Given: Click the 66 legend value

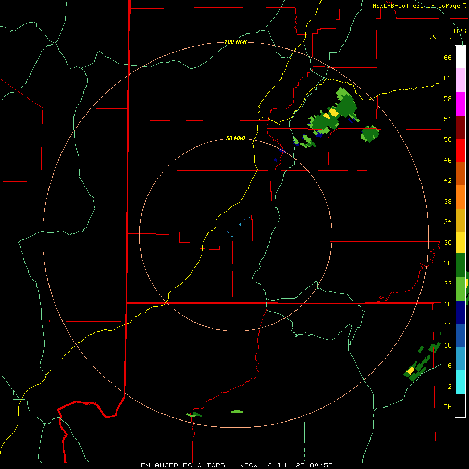Looking at the screenshot, I should tap(448, 58).
